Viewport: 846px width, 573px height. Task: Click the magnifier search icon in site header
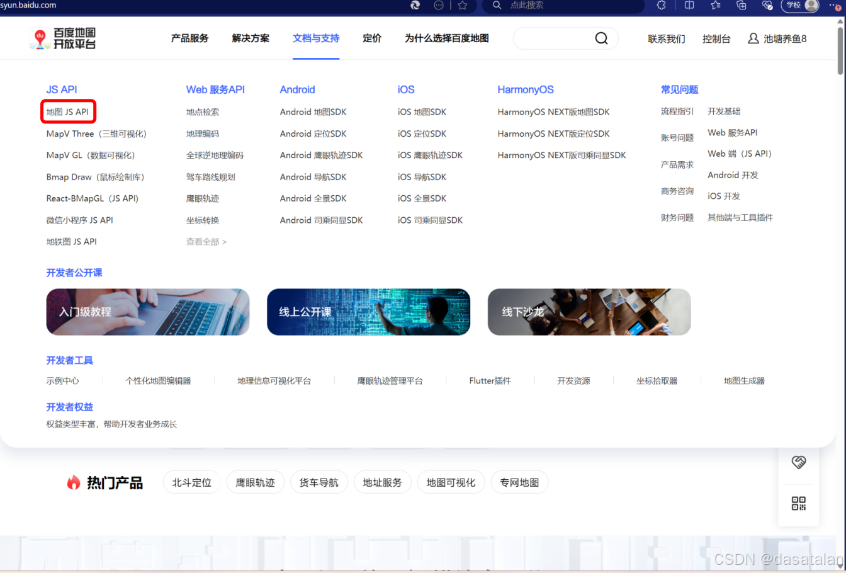pyautogui.click(x=601, y=38)
